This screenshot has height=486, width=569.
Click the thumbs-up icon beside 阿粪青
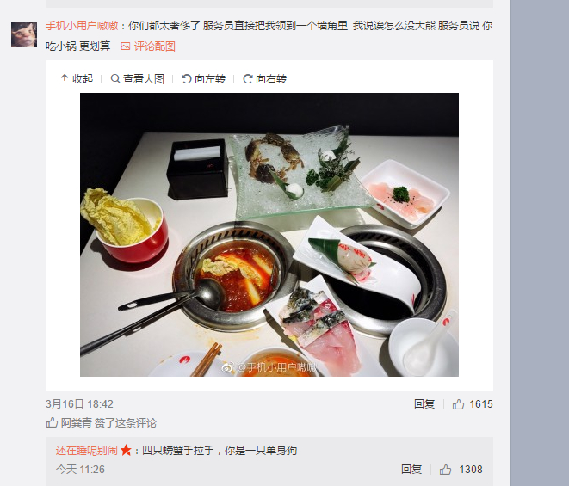click(x=52, y=422)
